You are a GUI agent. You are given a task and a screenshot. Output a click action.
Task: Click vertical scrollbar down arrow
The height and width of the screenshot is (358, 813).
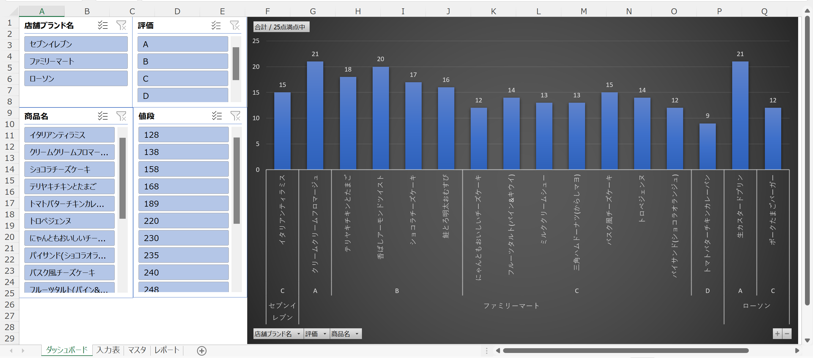[x=807, y=340]
